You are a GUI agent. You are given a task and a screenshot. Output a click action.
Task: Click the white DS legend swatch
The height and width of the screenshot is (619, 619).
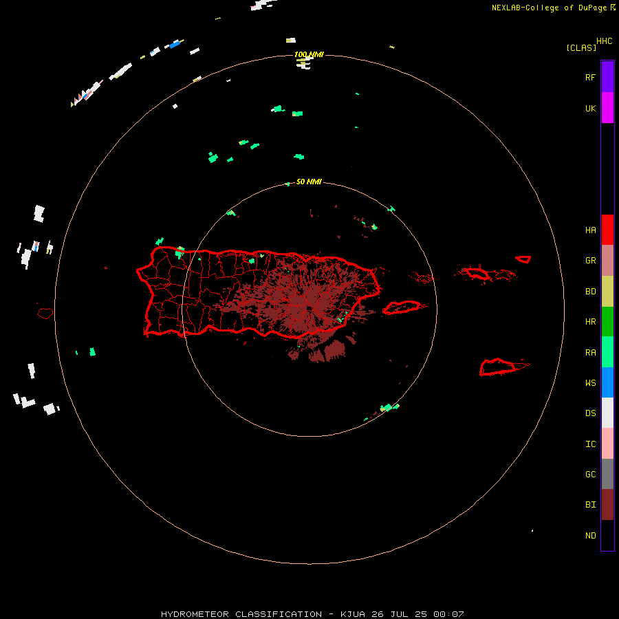(607, 413)
